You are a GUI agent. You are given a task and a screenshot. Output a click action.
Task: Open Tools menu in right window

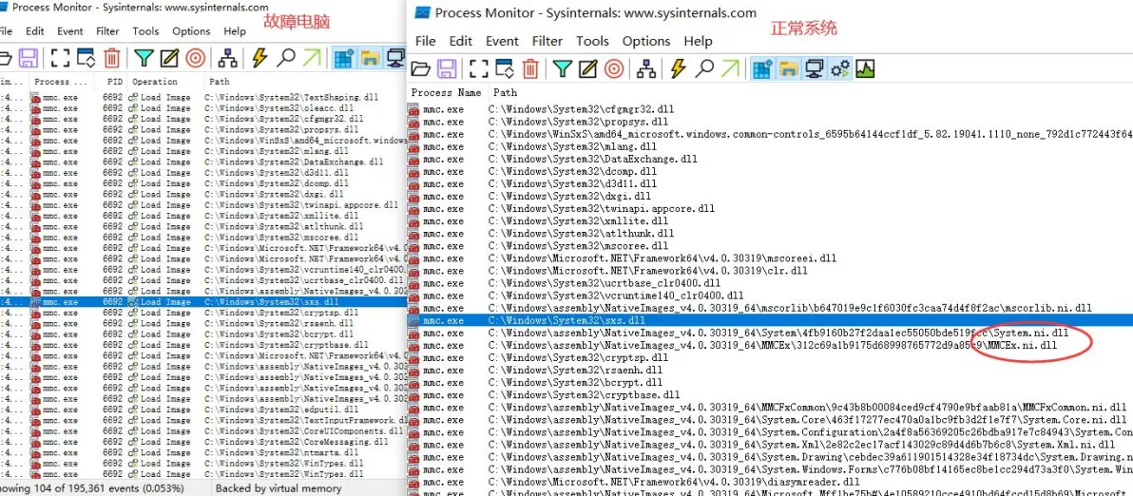[x=592, y=41]
